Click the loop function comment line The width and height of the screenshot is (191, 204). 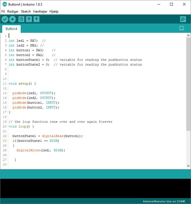coord(60,122)
